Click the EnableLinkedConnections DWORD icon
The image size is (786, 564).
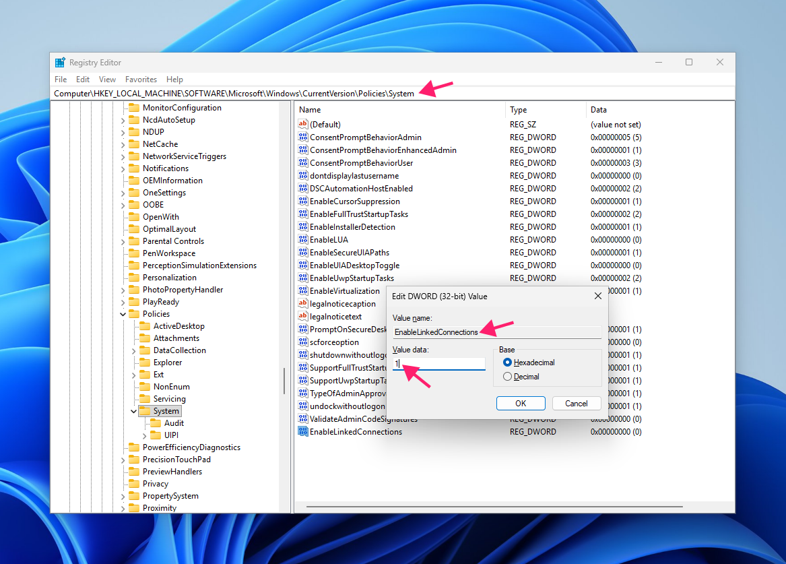coord(303,431)
